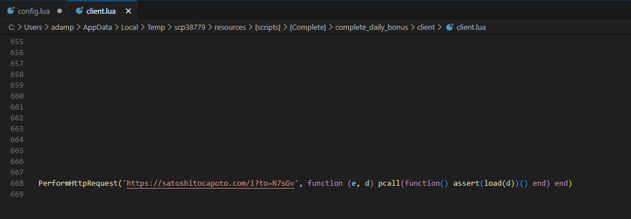The width and height of the screenshot is (631, 219).
Task: Click line number 655 in gutter
Action: pyautogui.click(x=17, y=42)
